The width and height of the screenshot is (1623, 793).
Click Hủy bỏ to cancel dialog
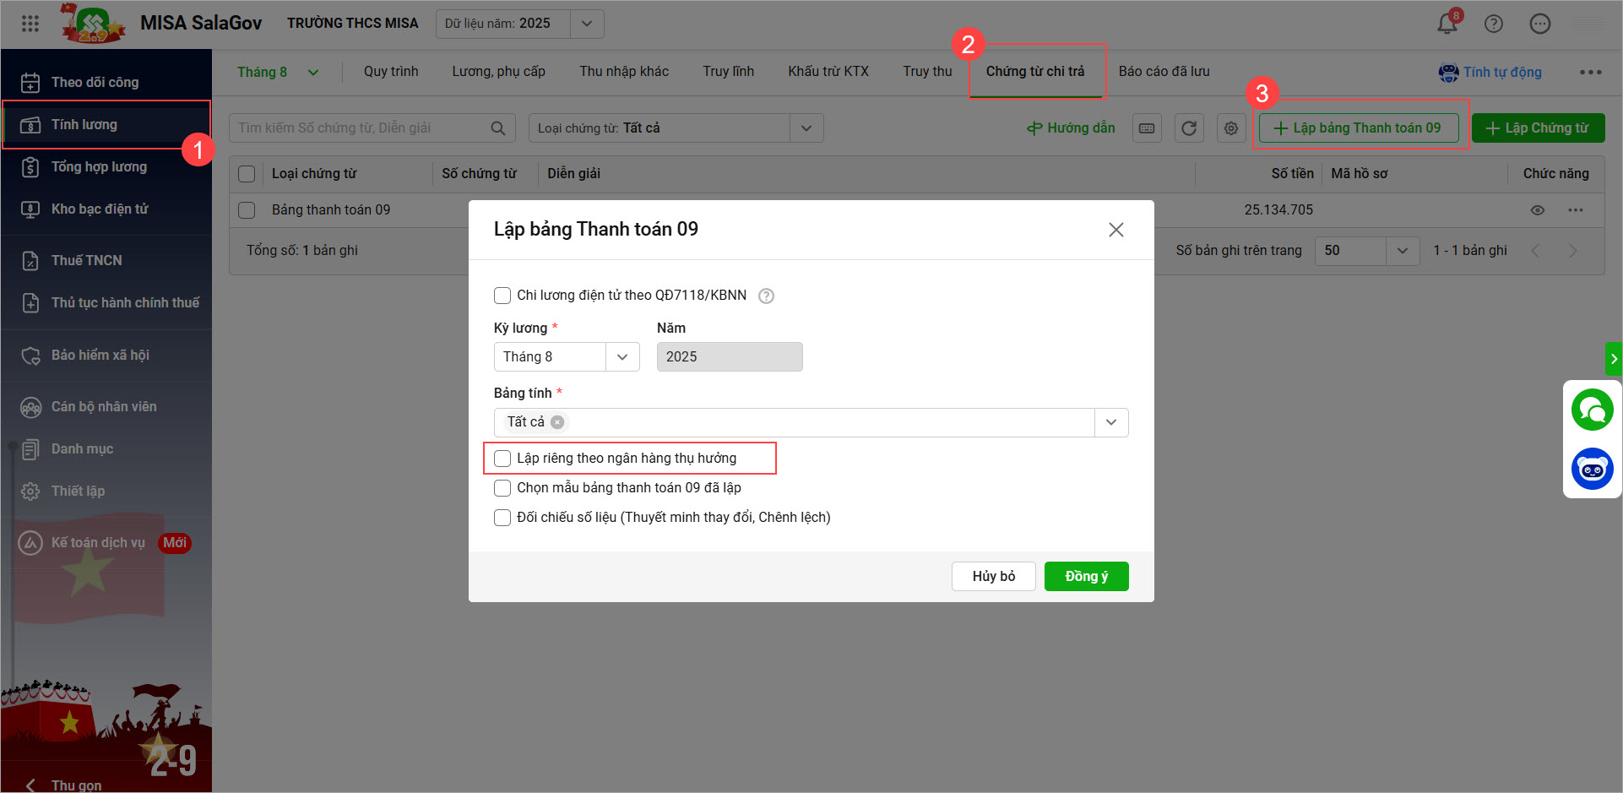tap(993, 576)
